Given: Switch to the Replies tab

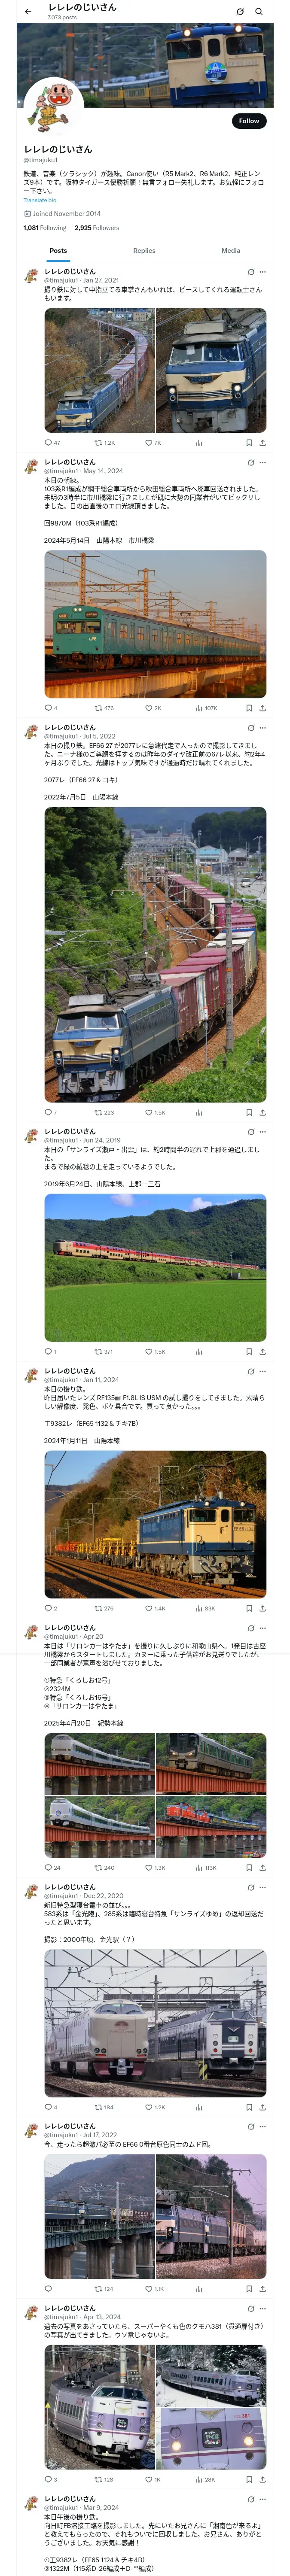Looking at the screenshot, I should (144, 251).
